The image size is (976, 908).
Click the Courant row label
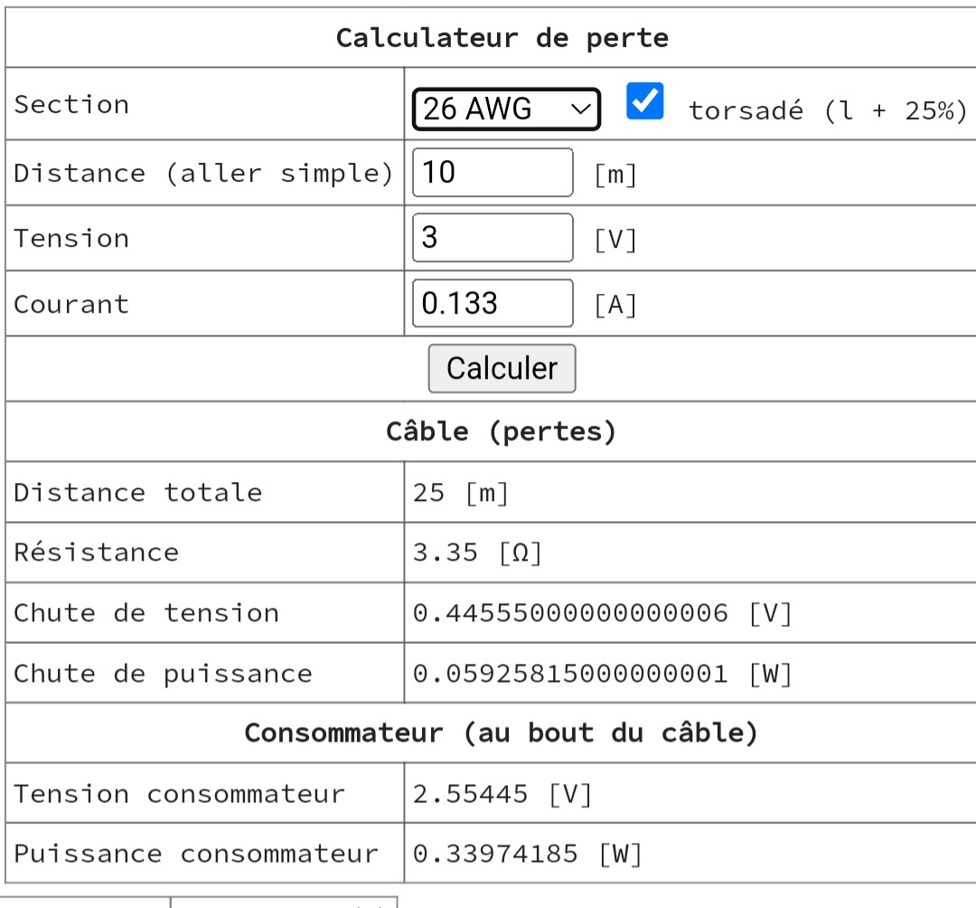point(71,304)
